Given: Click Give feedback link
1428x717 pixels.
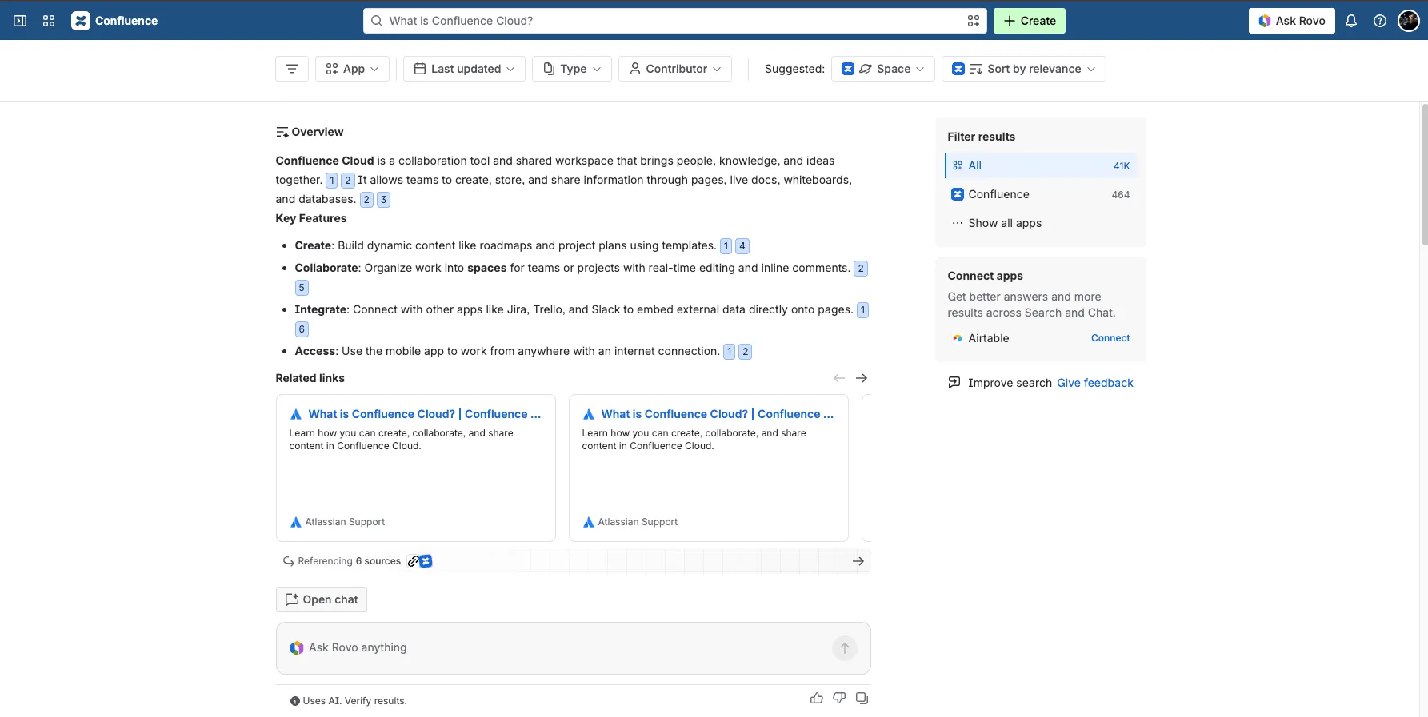Looking at the screenshot, I should (1095, 383).
